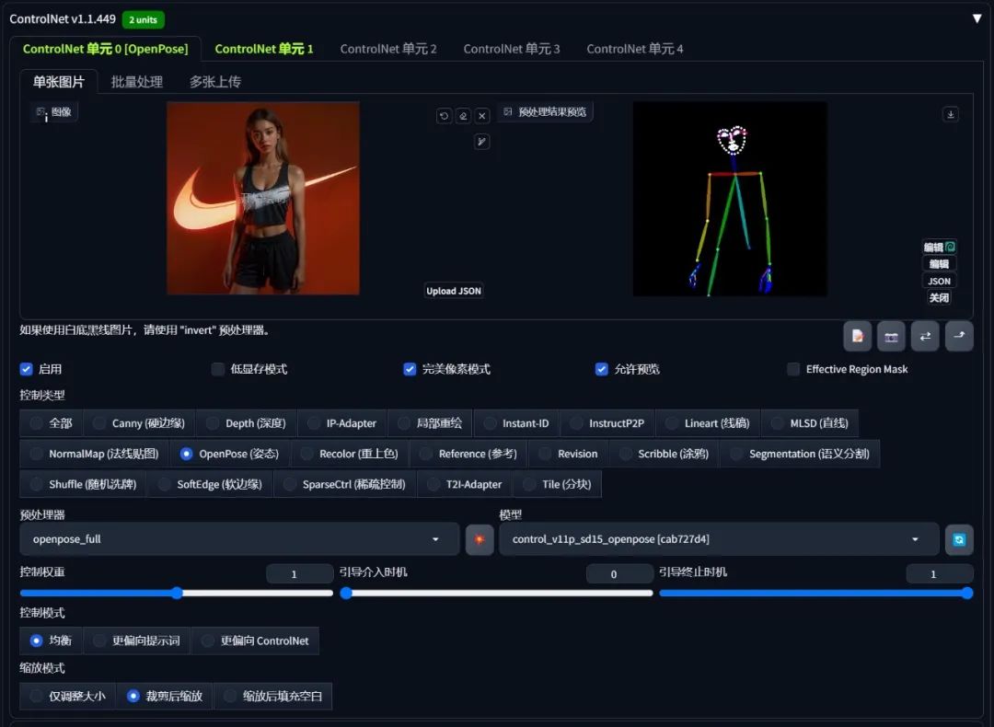
Task: Click the send dimensions up-arrow icon button
Action: click(x=959, y=336)
